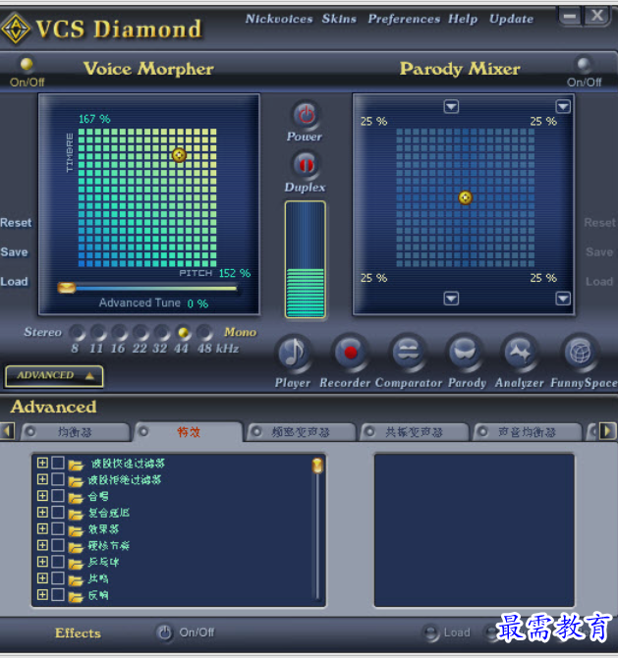This screenshot has width=618, height=658.
Task: Launch the Recorder red-dot icon
Action: [350, 353]
